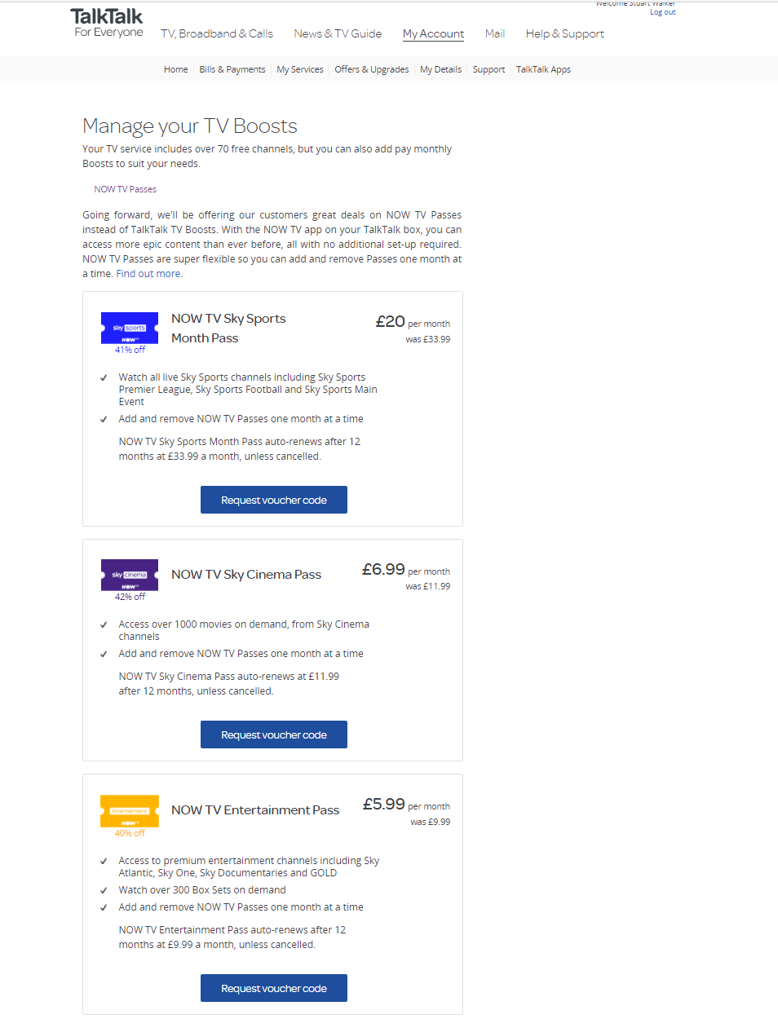
Task: Request voucher code for Sky Cinema Pass
Action: click(274, 734)
